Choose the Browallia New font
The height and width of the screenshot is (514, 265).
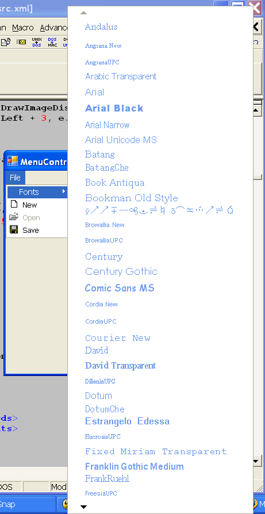105,225
